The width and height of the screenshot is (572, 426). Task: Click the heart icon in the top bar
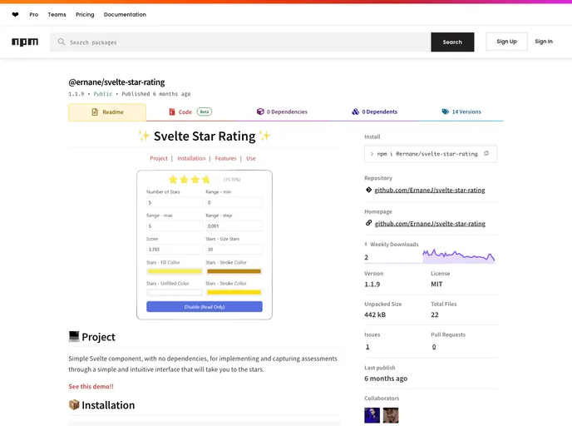pos(15,15)
